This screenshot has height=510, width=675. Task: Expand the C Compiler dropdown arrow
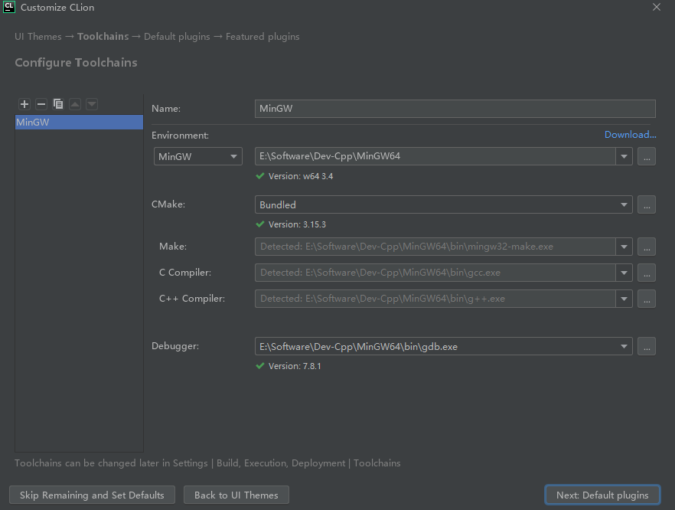624,273
